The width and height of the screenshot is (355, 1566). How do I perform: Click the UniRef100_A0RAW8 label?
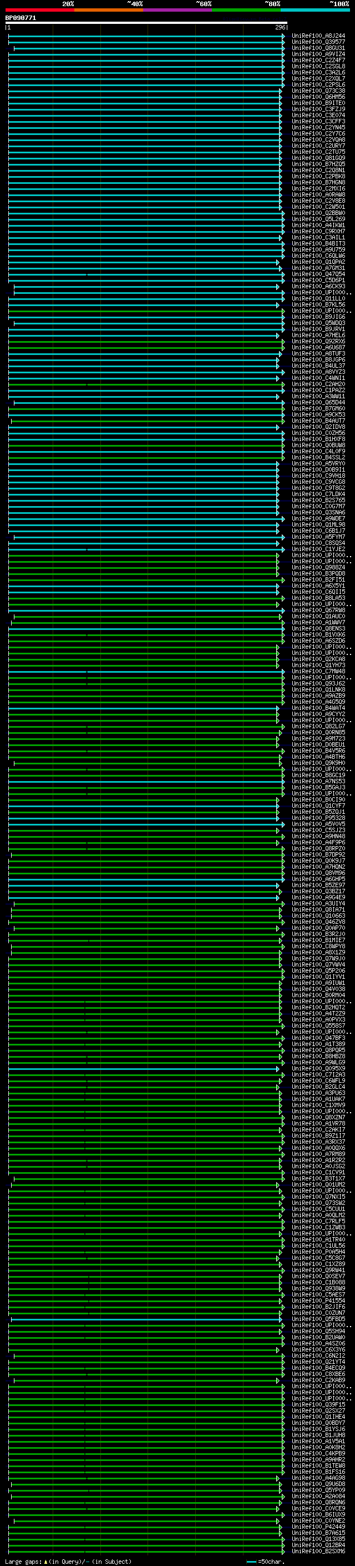pyautogui.click(x=318, y=194)
